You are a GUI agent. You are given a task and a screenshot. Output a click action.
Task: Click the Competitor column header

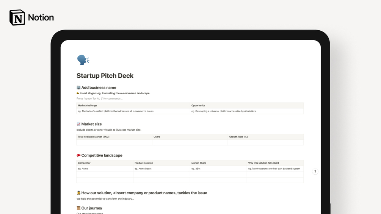click(x=84, y=163)
